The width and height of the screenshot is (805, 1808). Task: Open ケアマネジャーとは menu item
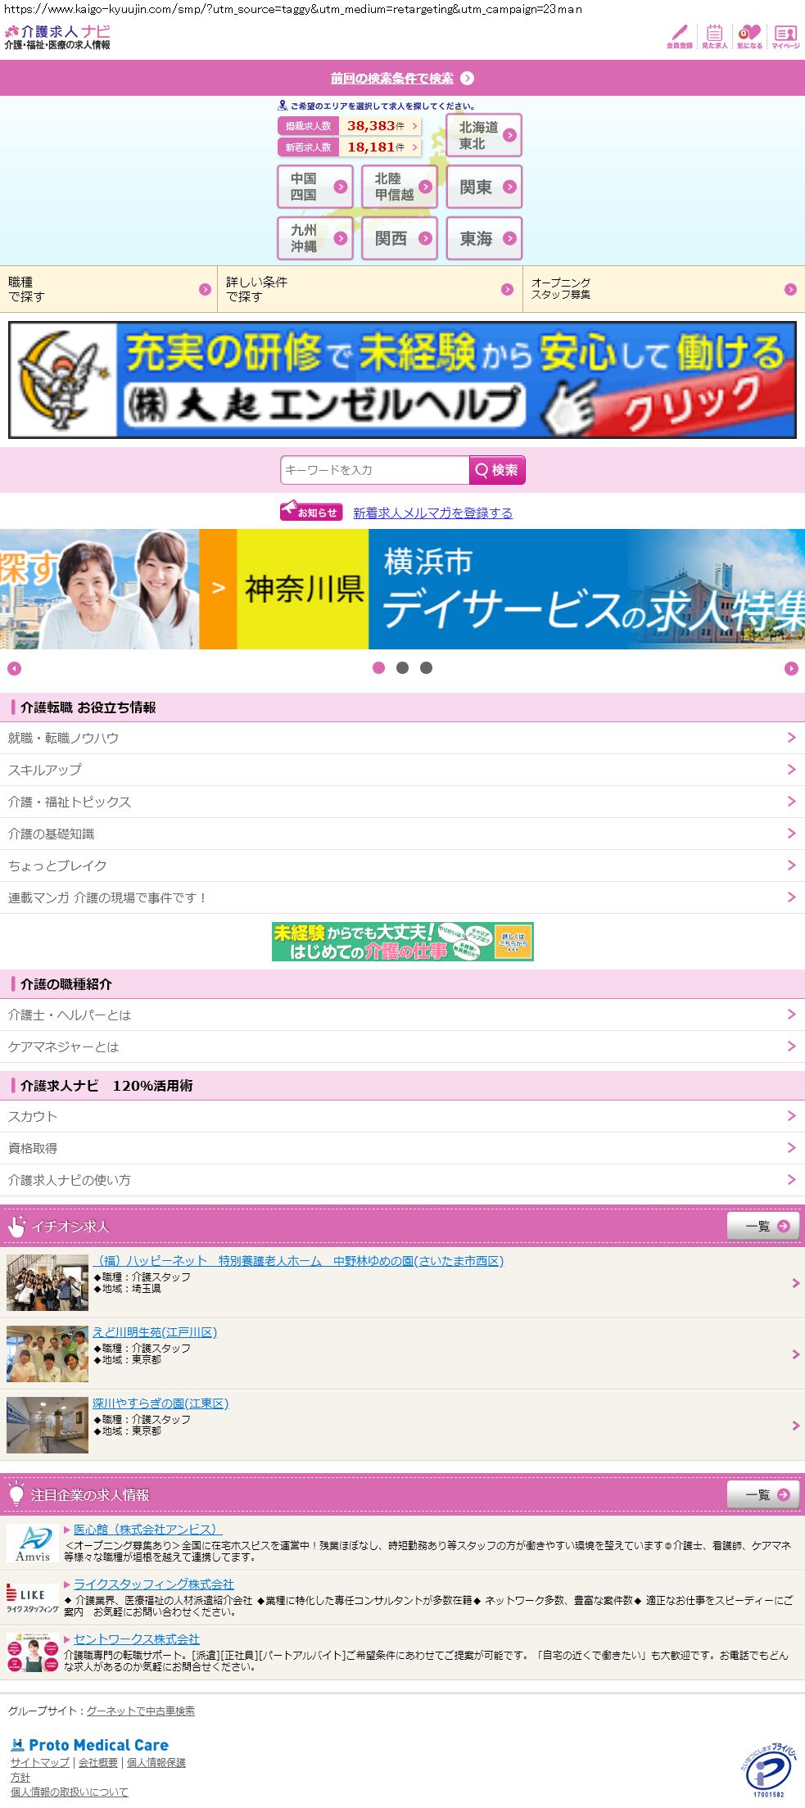point(402,1046)
